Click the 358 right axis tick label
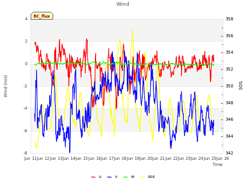246x184 pixels. click(229, 19)
